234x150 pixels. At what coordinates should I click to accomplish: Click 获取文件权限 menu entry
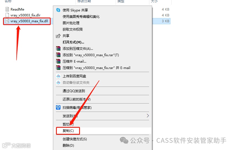click(72, 29)
